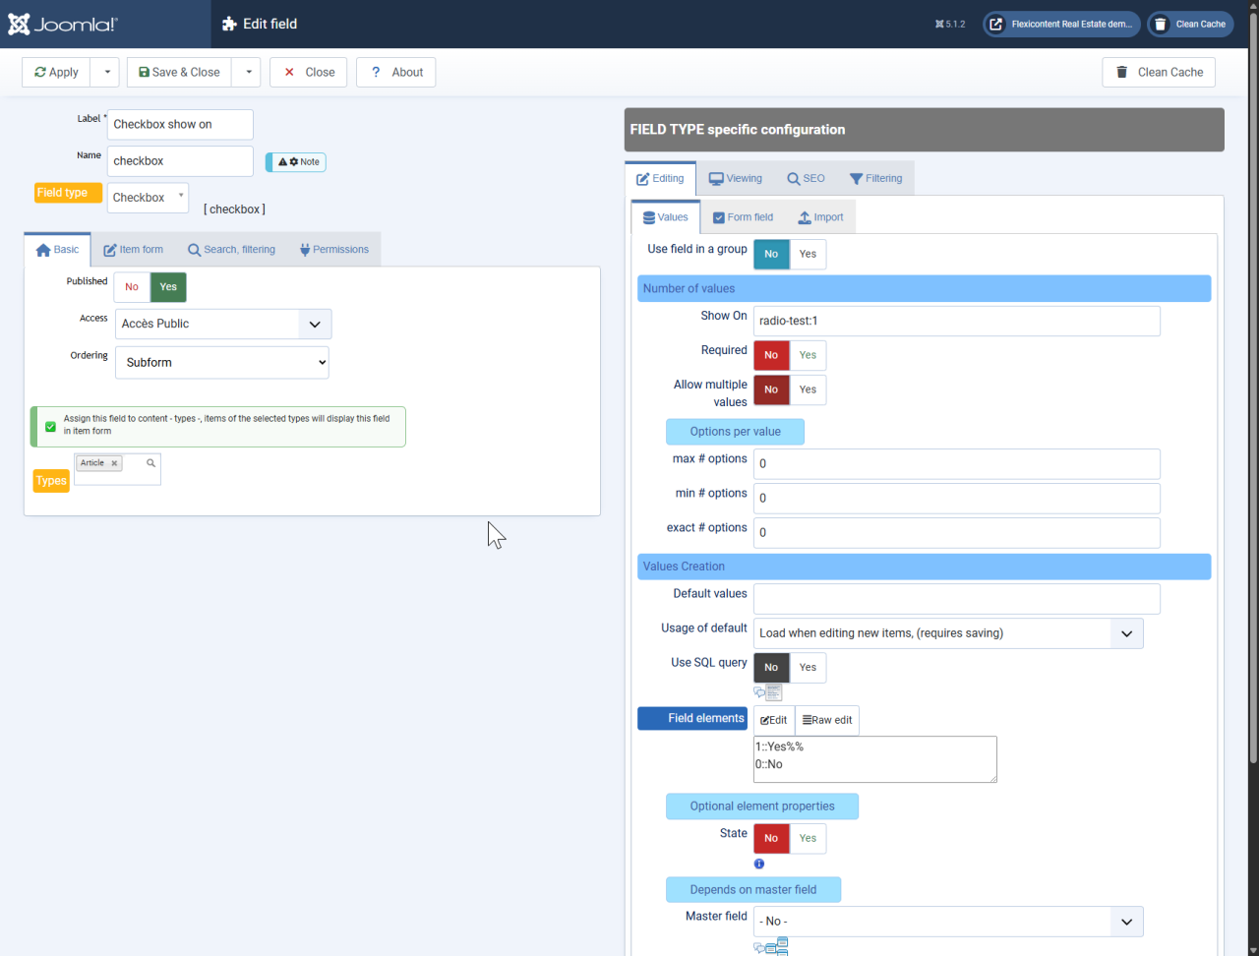Set Required to No
Image resolution: width=1259 pixels, height=956 pixels.
[771, 355]
